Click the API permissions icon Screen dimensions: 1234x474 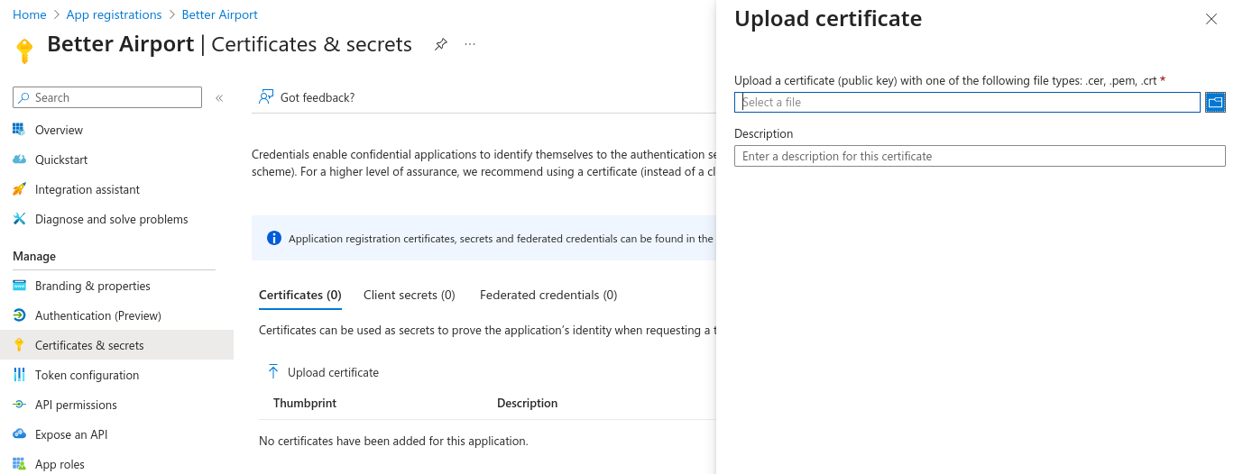[x=19, y=405]
